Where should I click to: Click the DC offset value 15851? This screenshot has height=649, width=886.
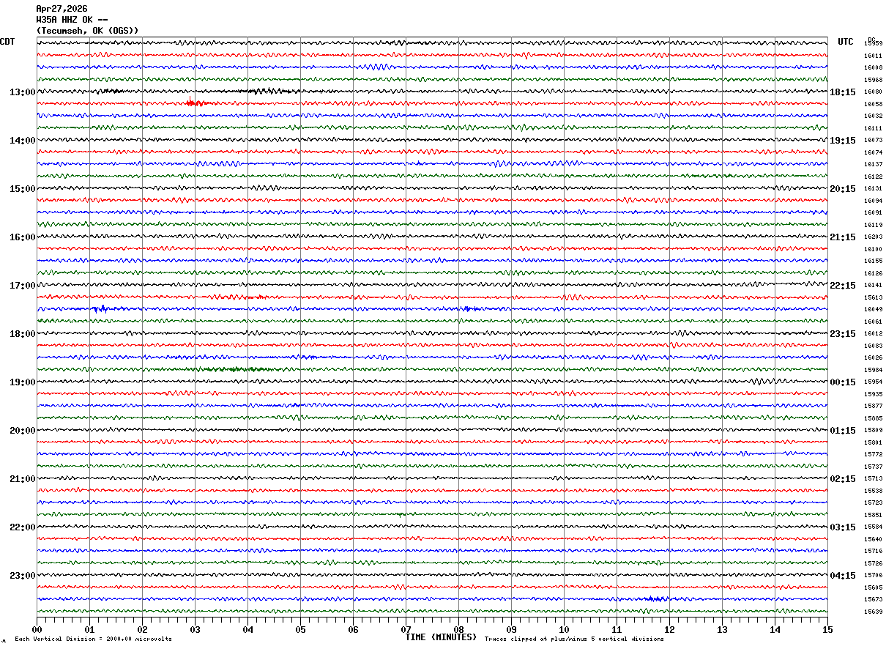click(873, 516)
